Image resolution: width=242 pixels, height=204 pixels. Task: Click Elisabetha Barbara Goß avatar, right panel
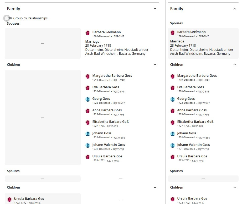pyautogui.click(x=173, y=123)
